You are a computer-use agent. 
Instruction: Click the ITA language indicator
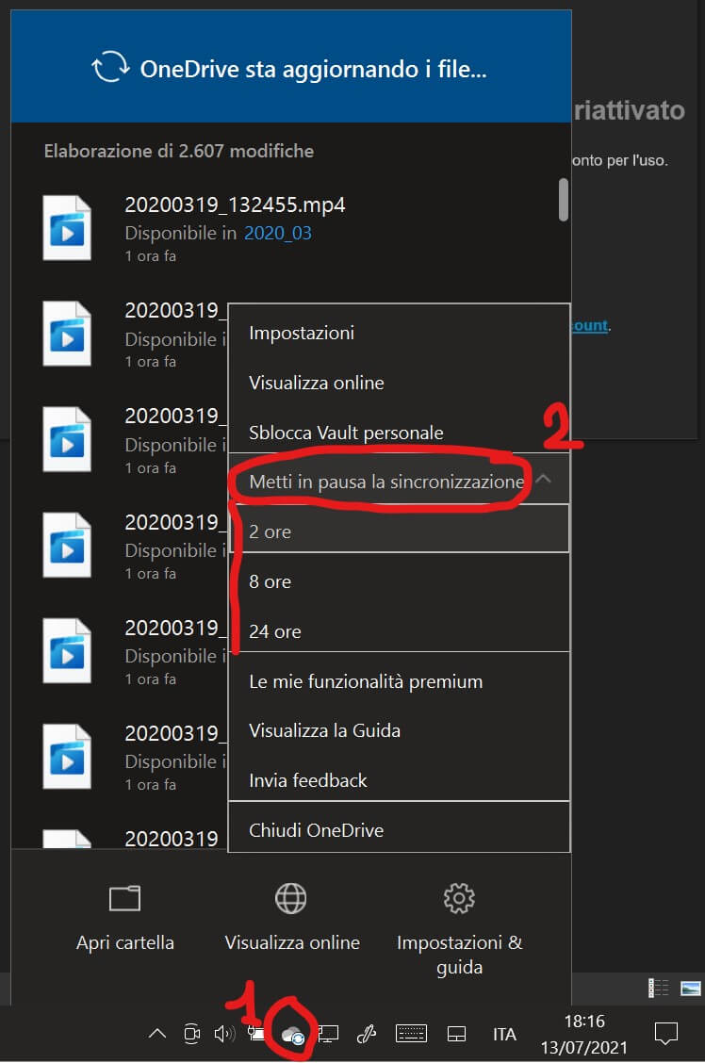click(504, 1034)
